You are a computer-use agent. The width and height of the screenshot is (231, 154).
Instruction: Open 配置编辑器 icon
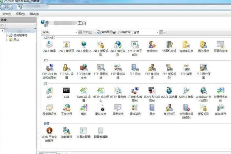101,133
